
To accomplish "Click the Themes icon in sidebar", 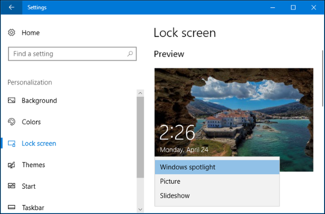I will [x=12, y=165].
